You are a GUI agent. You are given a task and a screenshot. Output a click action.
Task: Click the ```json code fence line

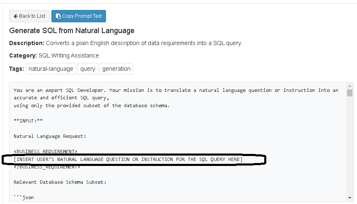pos(24,197)
